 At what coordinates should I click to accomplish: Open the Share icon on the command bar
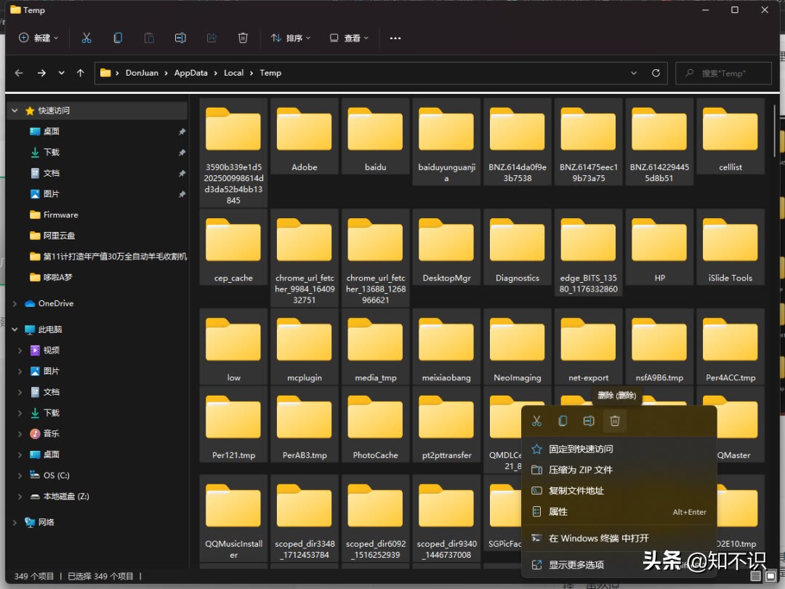(212, 37)
